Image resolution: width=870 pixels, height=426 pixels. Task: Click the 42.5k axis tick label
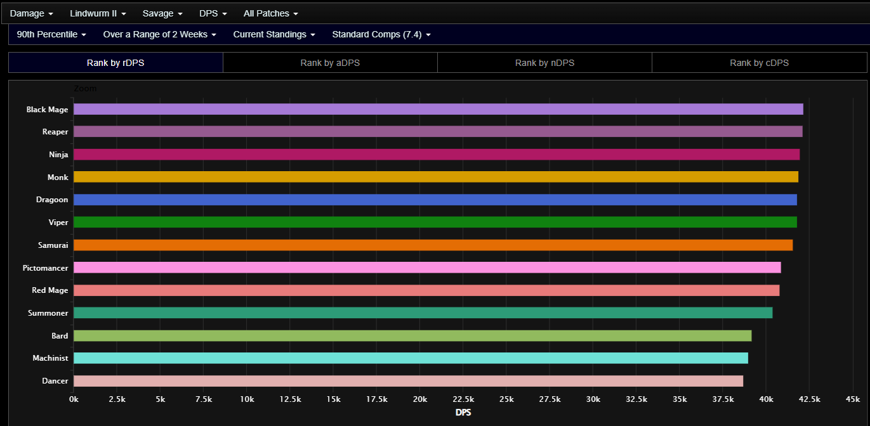[809, 399]
